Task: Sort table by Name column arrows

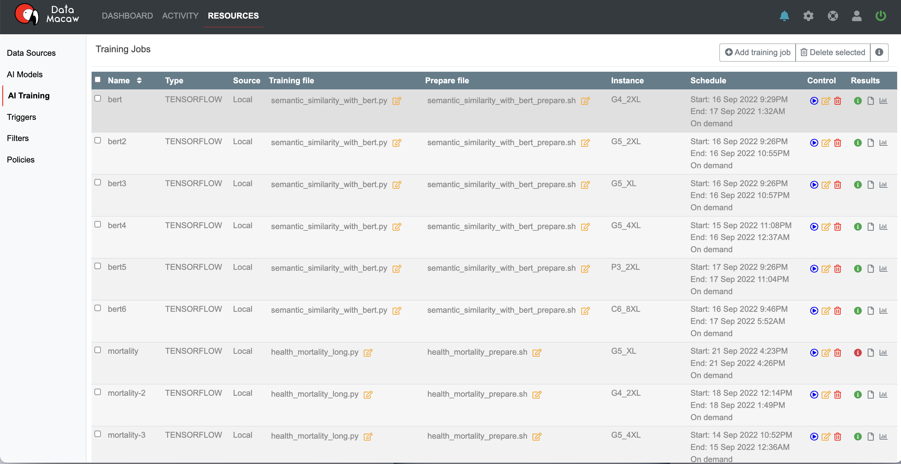Action: pyautogui.click(x=139, y=80)
